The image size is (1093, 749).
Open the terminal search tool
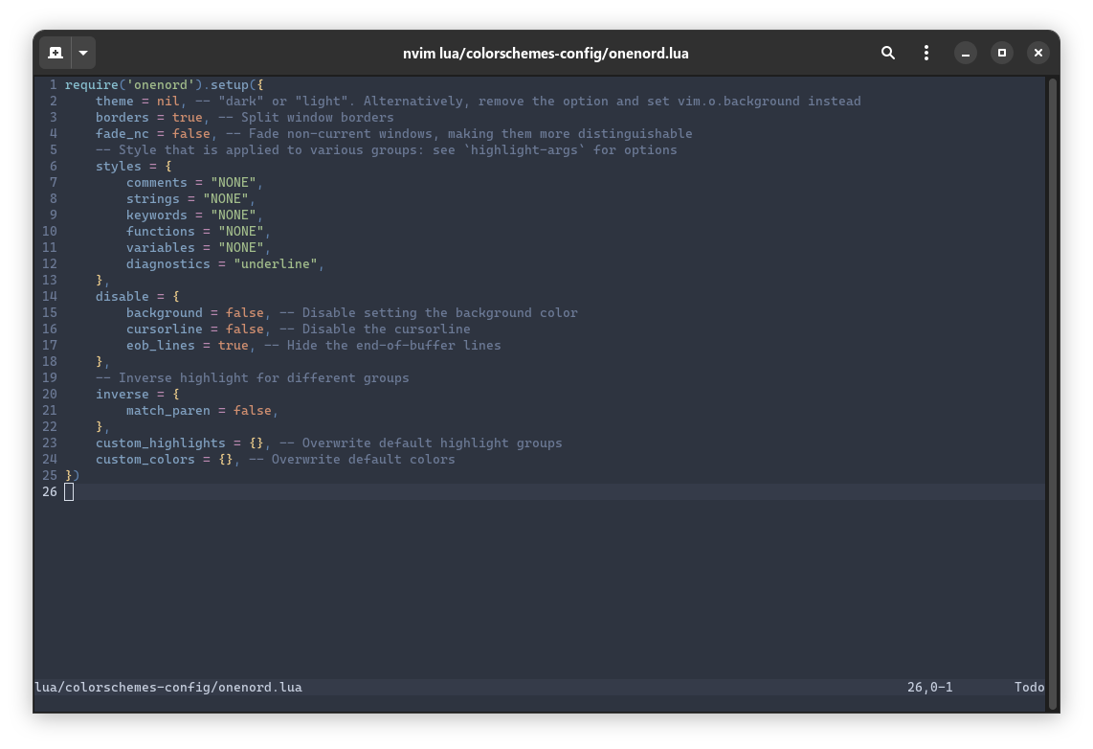pos(887,53)
